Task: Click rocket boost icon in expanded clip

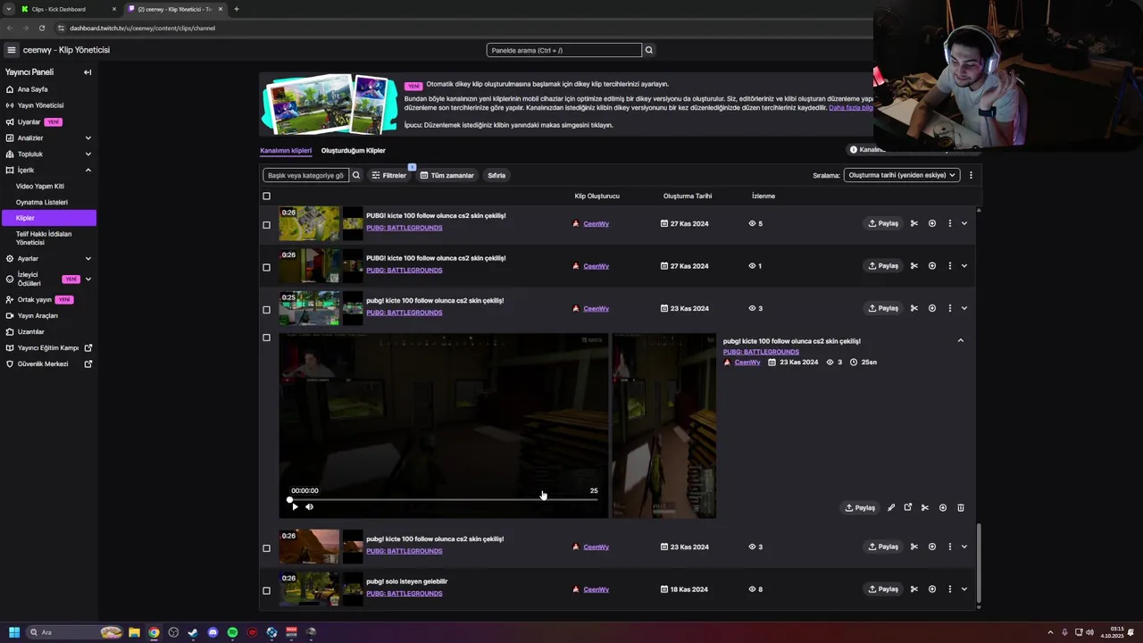Action: [x=891, y=507]
